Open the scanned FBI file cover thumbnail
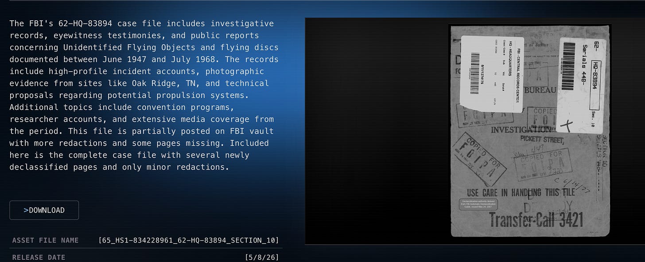This screenshot has width=645, height=262. tap(531, 131)
